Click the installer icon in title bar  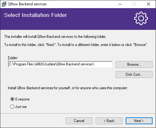point(4,4)
